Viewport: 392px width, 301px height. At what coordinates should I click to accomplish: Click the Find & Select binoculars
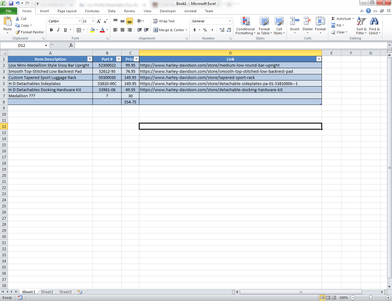374,21
